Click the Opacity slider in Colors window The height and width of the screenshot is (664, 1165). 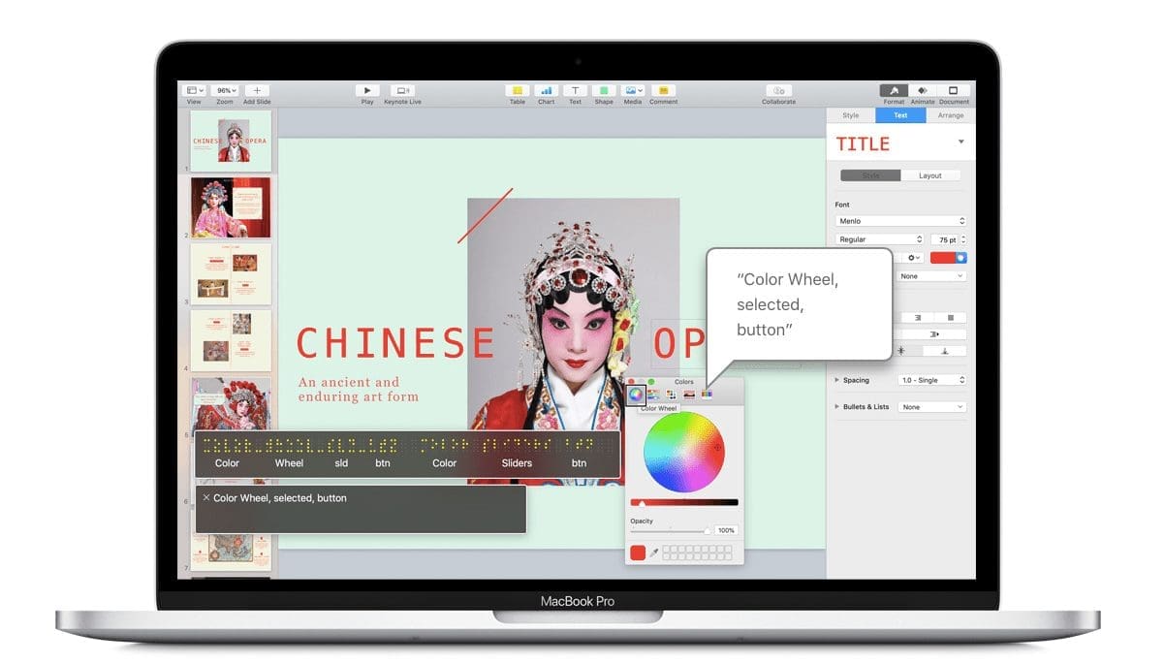671,530
